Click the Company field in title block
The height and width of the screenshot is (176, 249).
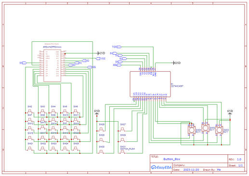(x=200, y=165)
